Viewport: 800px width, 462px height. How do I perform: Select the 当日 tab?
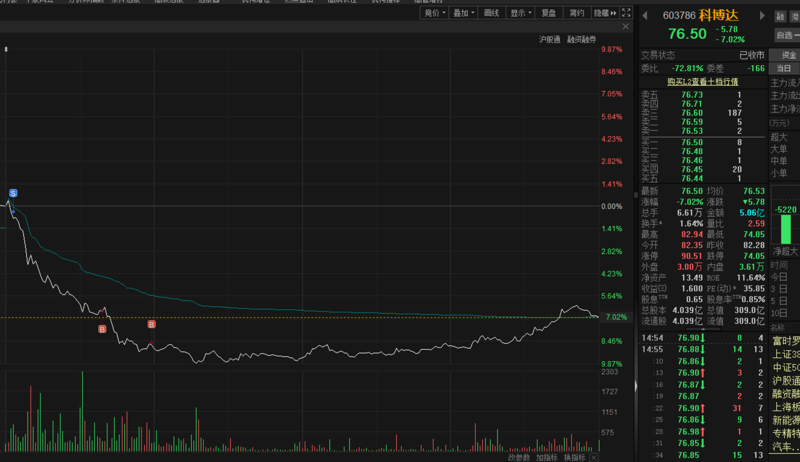coord(784,68)
